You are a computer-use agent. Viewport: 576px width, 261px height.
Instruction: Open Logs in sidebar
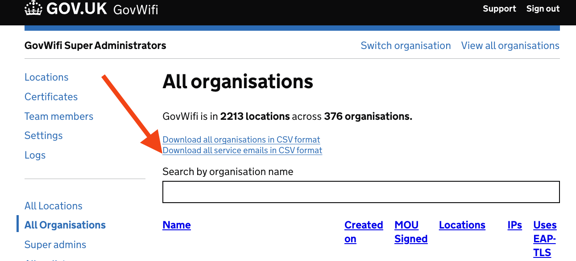coord(35,155)
